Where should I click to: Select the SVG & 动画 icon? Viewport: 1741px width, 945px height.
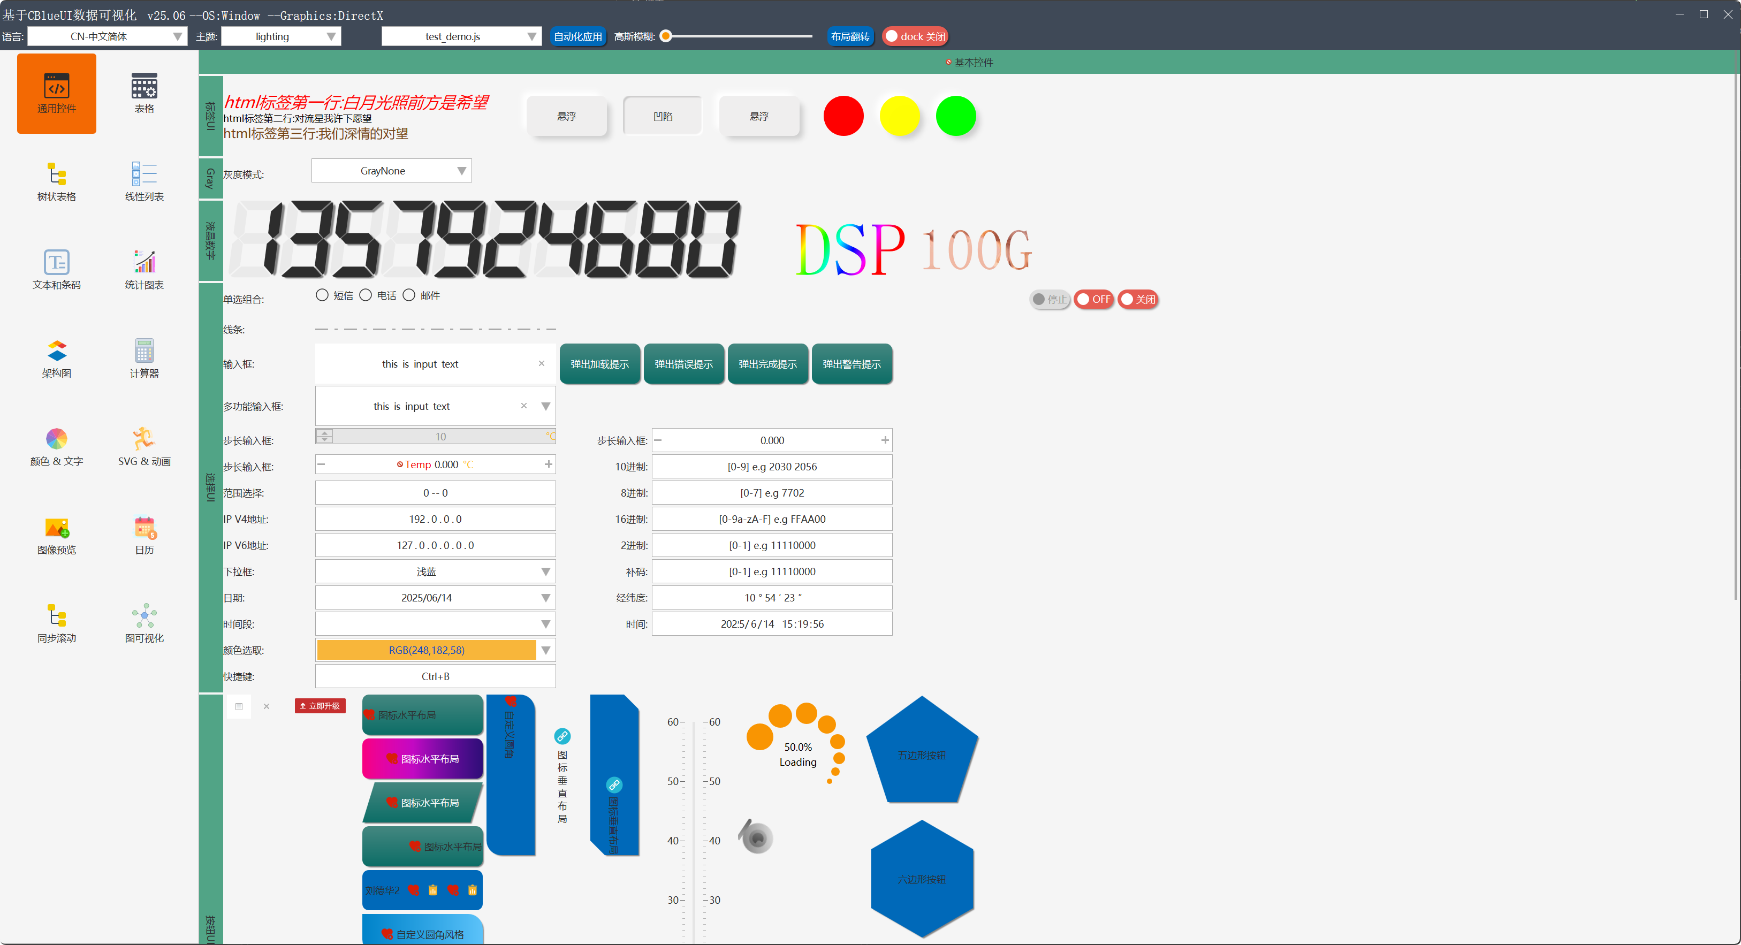tap(144, 439)
